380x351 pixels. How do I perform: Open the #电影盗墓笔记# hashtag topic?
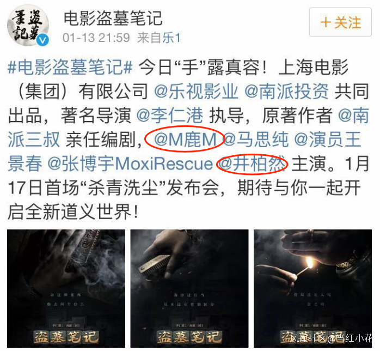click(x=70, y=67)
